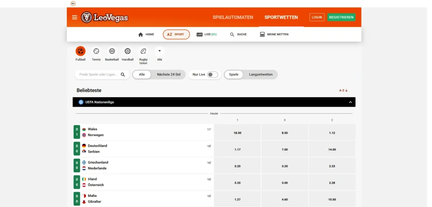Click the Malta flag icon
This screenshot has height=207, width=432.
[x=84, y=196]
